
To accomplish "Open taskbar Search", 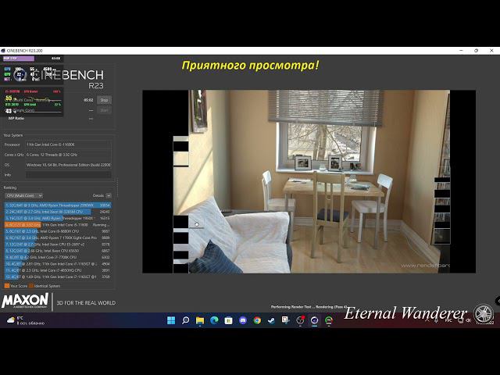I will (x=186, y=320).
